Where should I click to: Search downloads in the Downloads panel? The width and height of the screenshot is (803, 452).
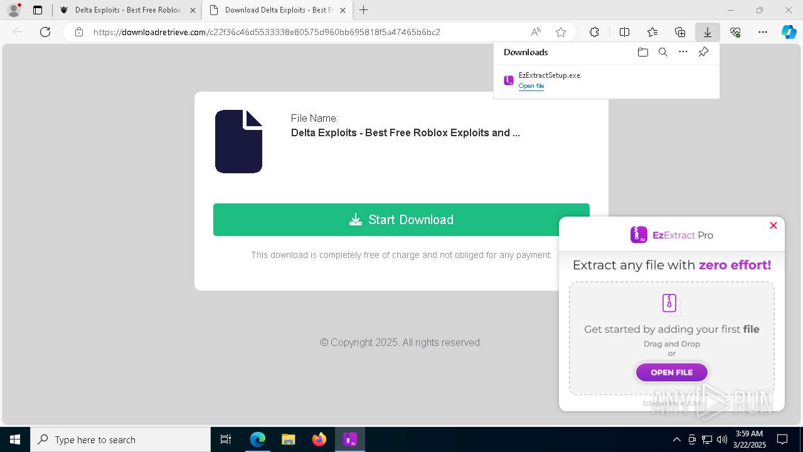[663, 52]
